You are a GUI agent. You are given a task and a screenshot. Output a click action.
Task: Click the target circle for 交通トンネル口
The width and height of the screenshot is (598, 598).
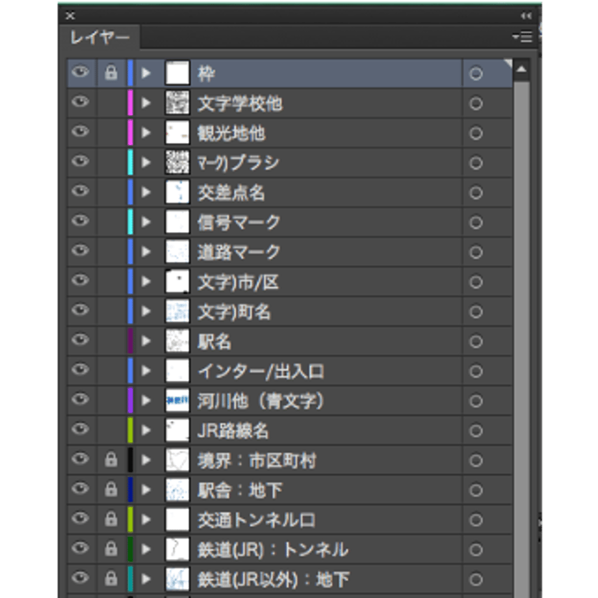pyautogui.click(x=476, y=520)
